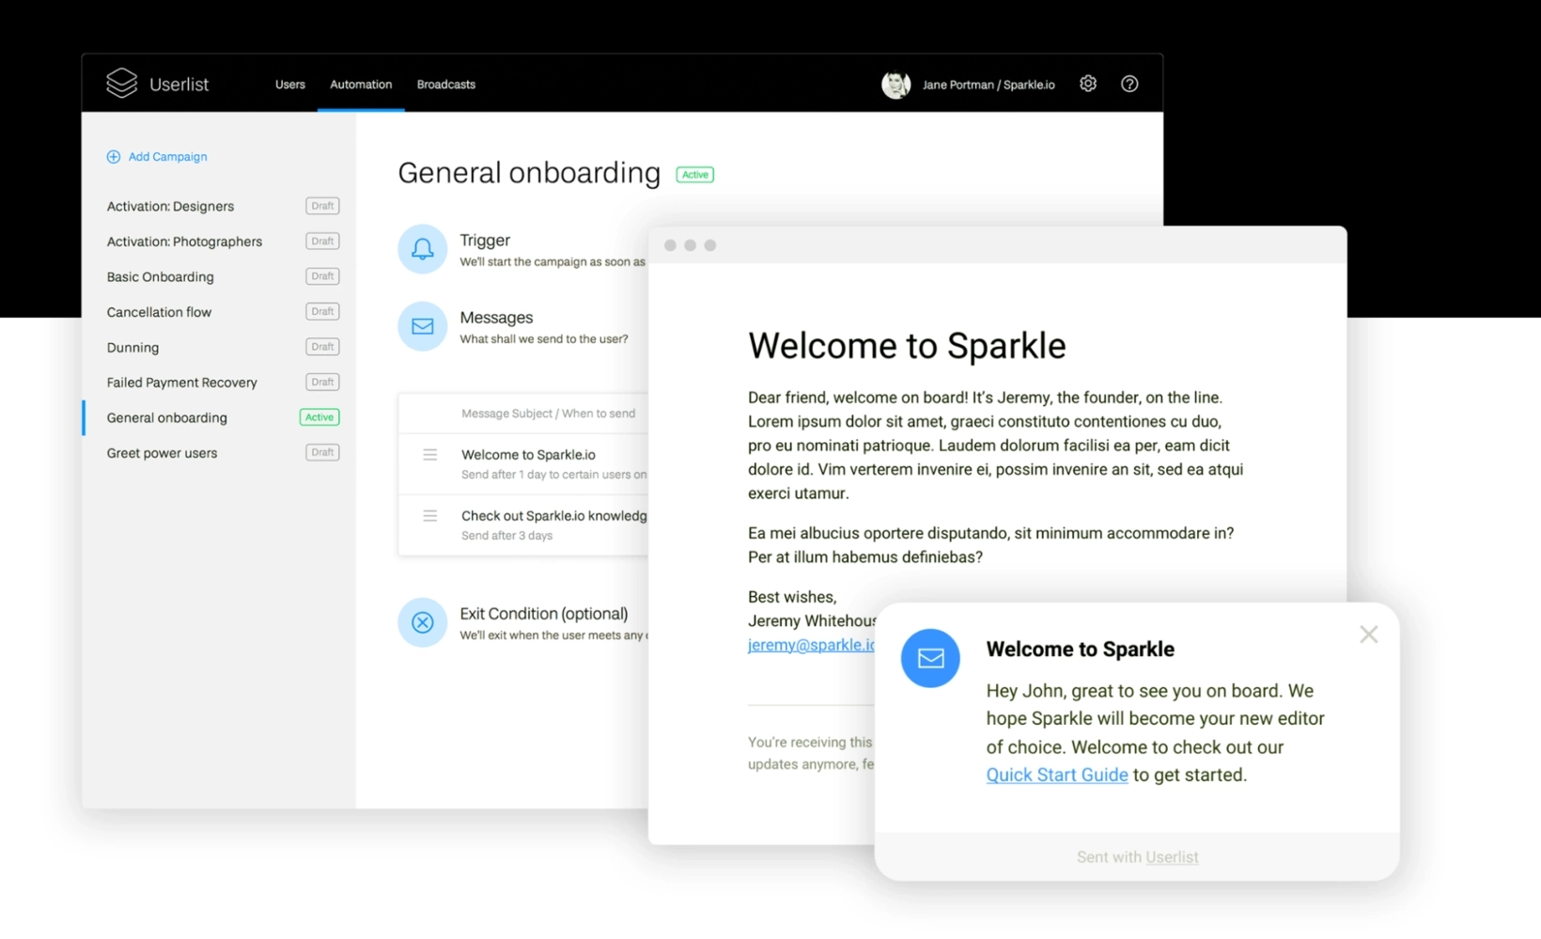Click the blue envelope icon in the popup

(x=929, y=658)
